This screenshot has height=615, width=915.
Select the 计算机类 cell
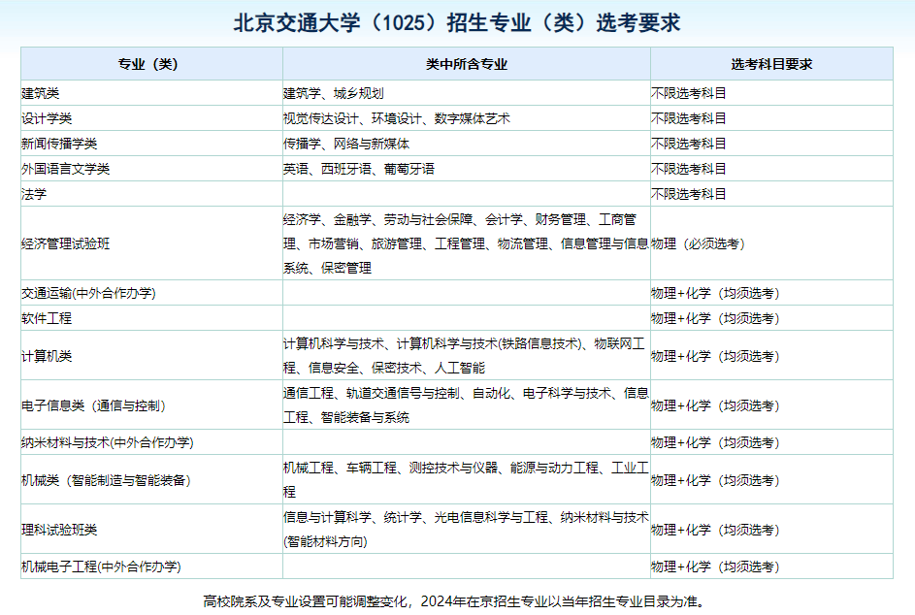pyautogui.click(x=151, y=355)
